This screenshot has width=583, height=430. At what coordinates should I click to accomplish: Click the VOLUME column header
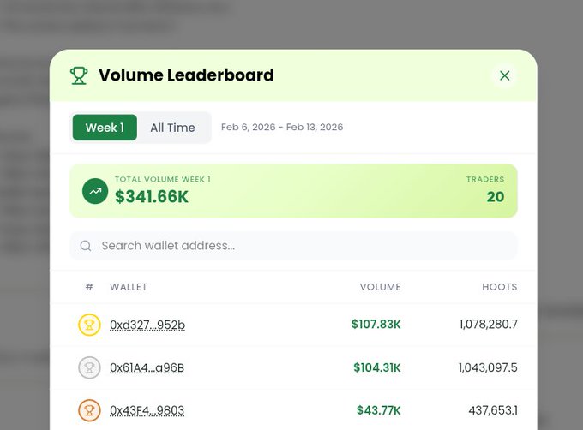click(x=380, y=287)
